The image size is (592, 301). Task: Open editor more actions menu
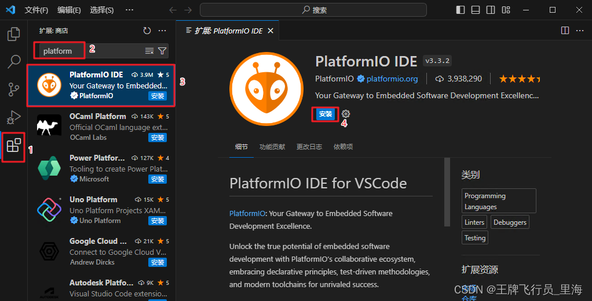pos(580,31)
